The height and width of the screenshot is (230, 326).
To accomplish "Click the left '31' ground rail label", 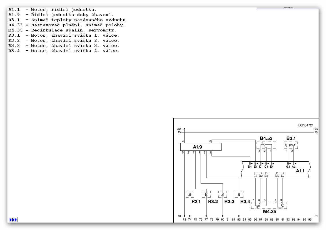I will 179,216.
